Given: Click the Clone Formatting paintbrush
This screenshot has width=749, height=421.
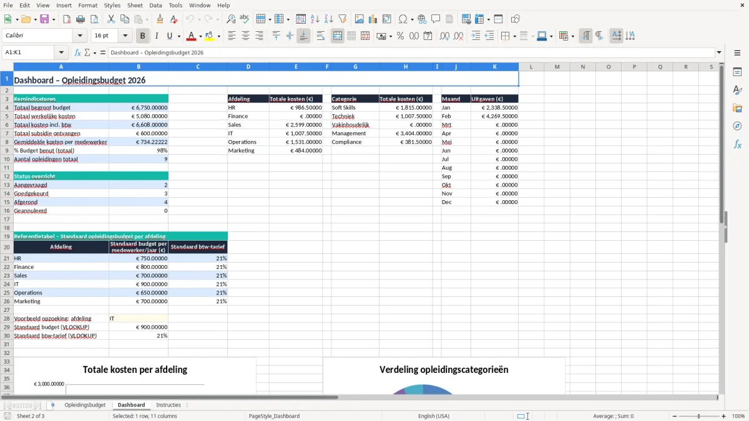Looking at the screenshot, I should coord(160,19).
